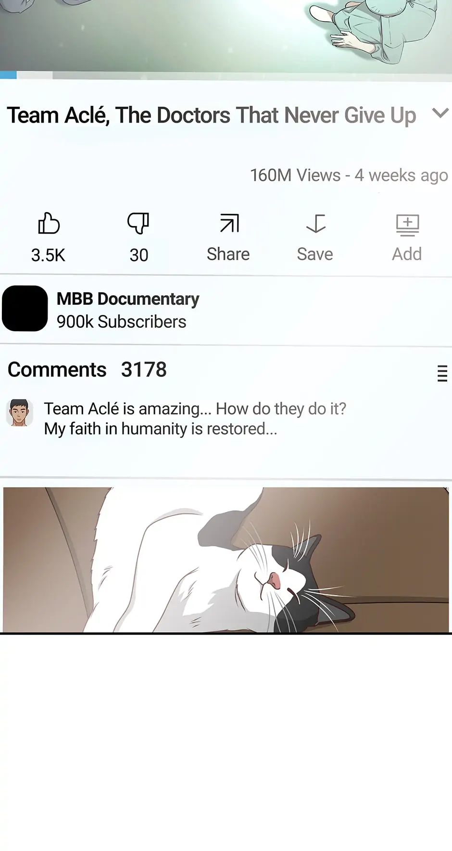Image resolution: width=452 pixels, height=851 pixels.
Task: Open the comments sort menu icon
Action: coord(442,373)
